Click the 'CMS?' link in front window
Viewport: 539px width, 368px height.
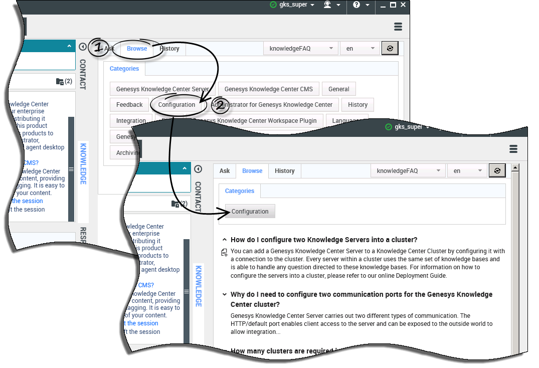pos(146,285)
